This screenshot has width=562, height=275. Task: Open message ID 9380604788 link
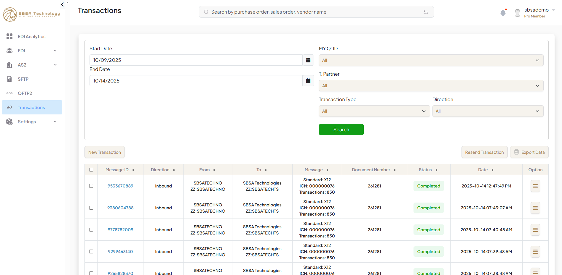[120, 208]
